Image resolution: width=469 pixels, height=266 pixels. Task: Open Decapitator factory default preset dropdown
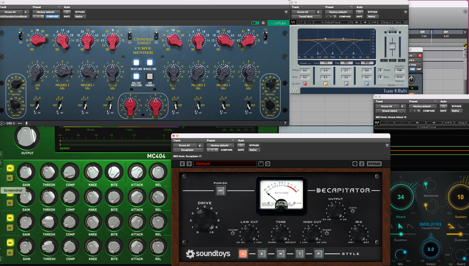(x=221, y=145)
